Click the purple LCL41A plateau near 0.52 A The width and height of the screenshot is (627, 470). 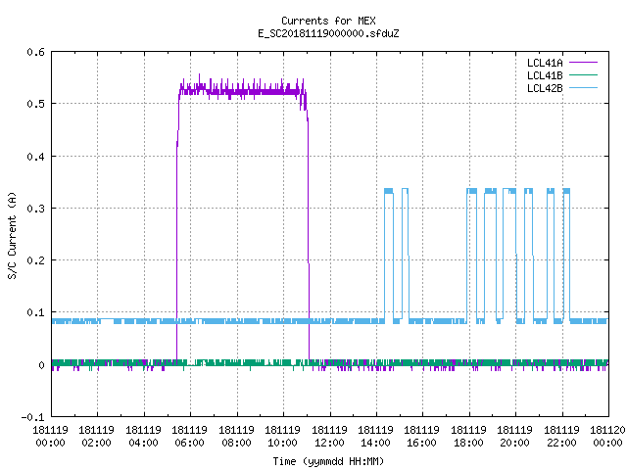pos(242,92)
